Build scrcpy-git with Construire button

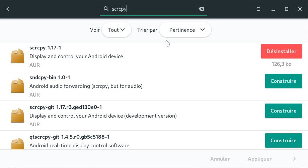pyautogui.click(x=283, y=111)
